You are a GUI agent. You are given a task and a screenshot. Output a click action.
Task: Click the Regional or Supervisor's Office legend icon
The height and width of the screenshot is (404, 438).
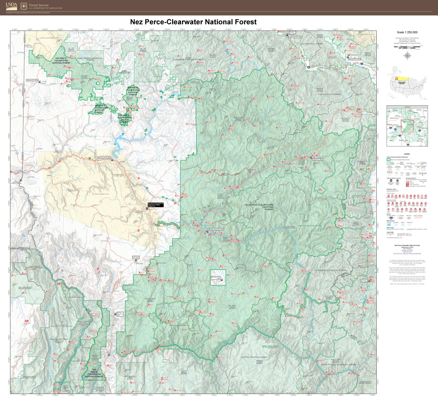point(391,180)
